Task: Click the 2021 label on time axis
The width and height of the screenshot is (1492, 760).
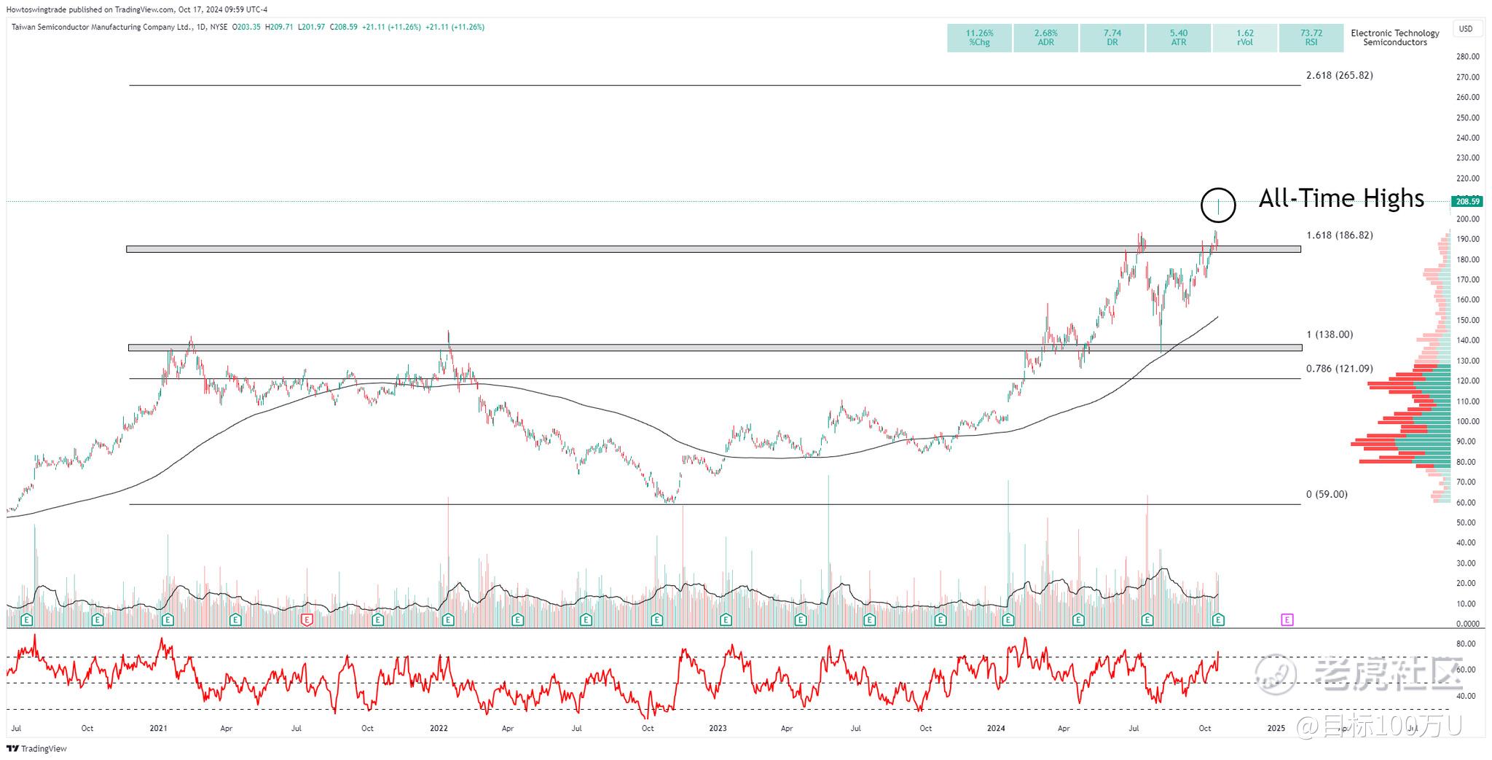Action: pos(158,728)
